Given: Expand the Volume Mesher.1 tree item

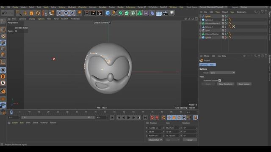Looking at the screenshot, I should [x=200, y=23].
